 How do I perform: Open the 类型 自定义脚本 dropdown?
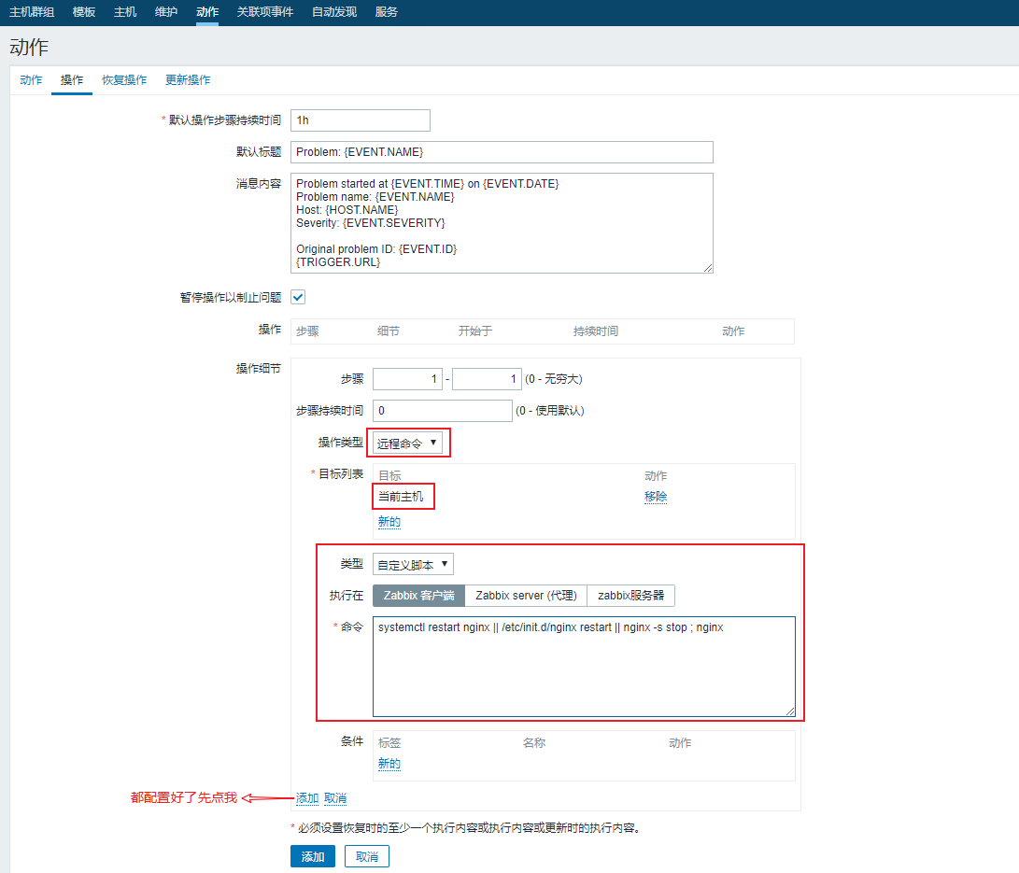(413, 564)
